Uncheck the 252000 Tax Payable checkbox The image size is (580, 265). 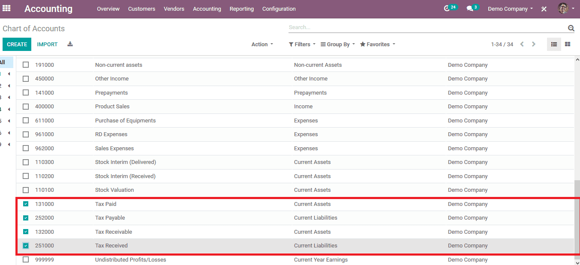[26, 218]
